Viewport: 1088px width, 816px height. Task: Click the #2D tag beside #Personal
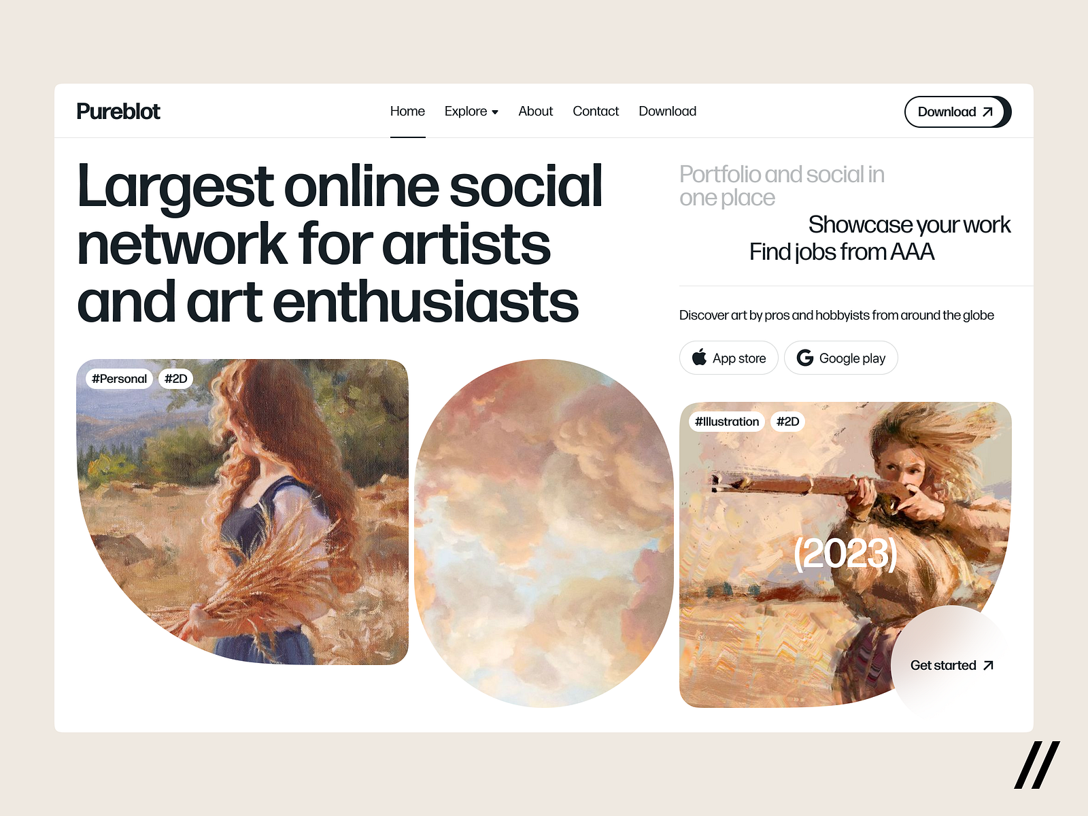pyautogui.click(x=175, y=379)
